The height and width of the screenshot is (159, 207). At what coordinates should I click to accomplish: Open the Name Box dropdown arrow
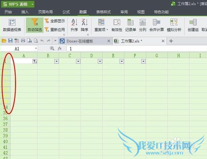[x=36, y=48]
